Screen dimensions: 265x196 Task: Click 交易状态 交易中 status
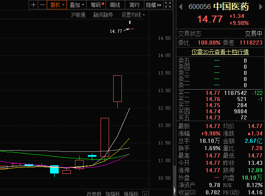[254, 34]
